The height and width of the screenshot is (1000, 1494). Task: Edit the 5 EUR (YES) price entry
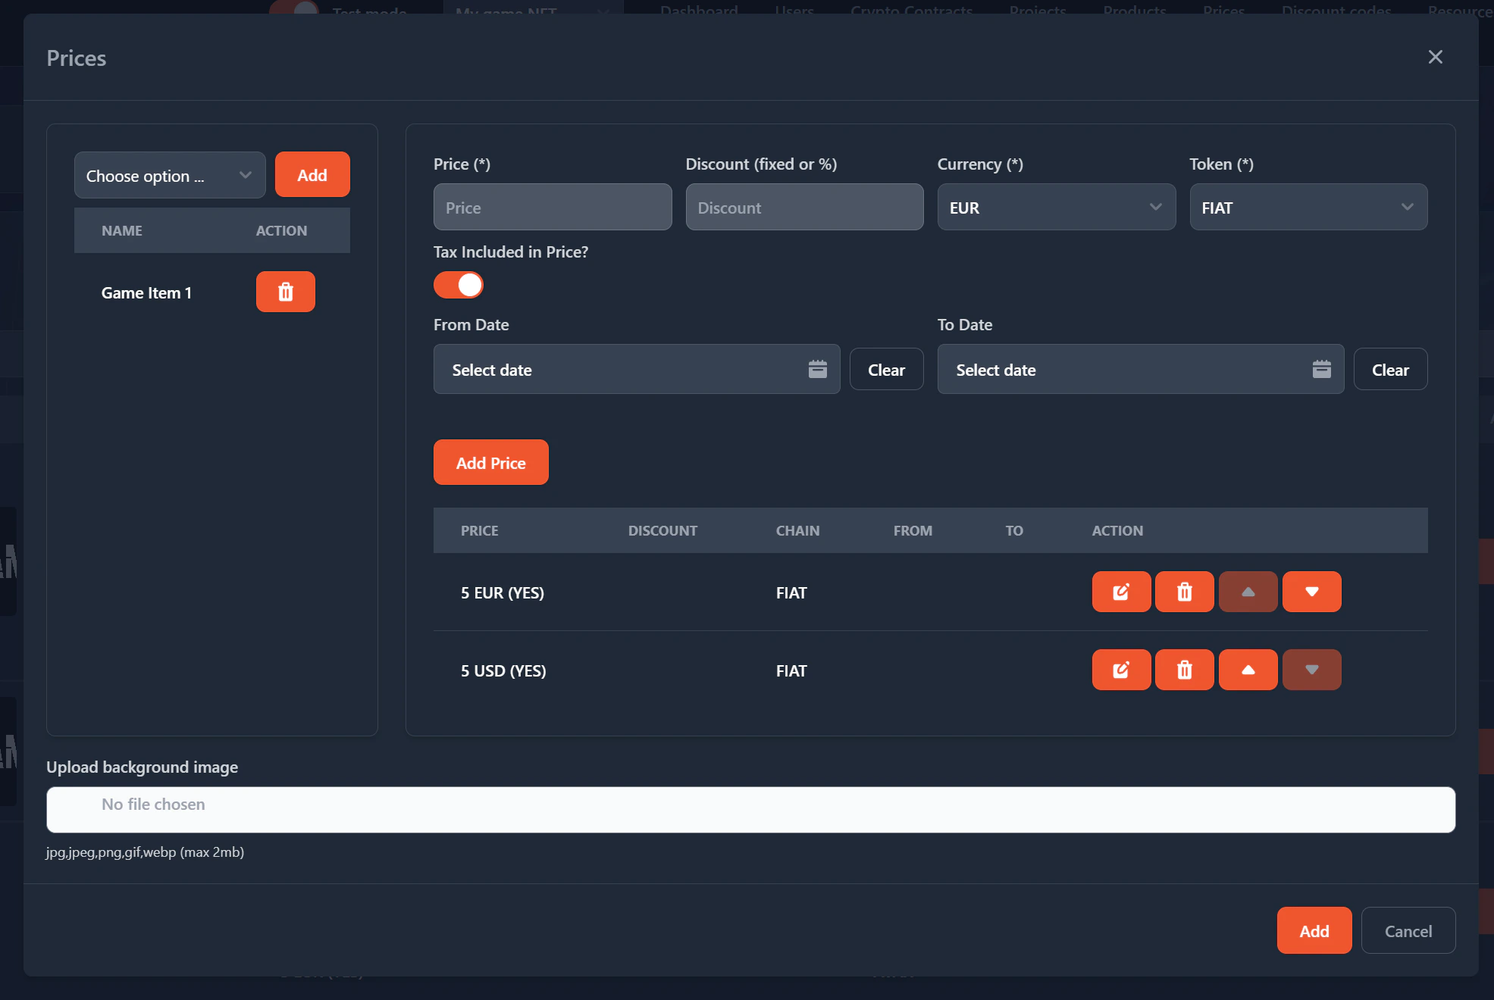[x=1121, y=592]
